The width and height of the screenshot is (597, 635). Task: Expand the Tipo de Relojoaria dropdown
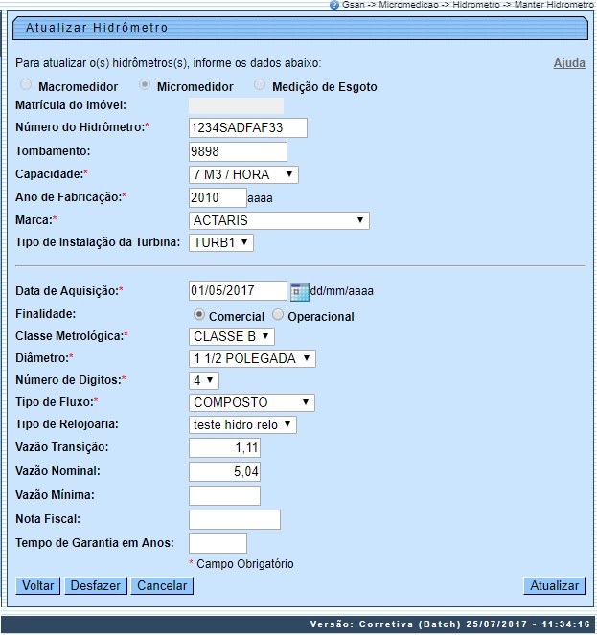(x=243, y=424)
